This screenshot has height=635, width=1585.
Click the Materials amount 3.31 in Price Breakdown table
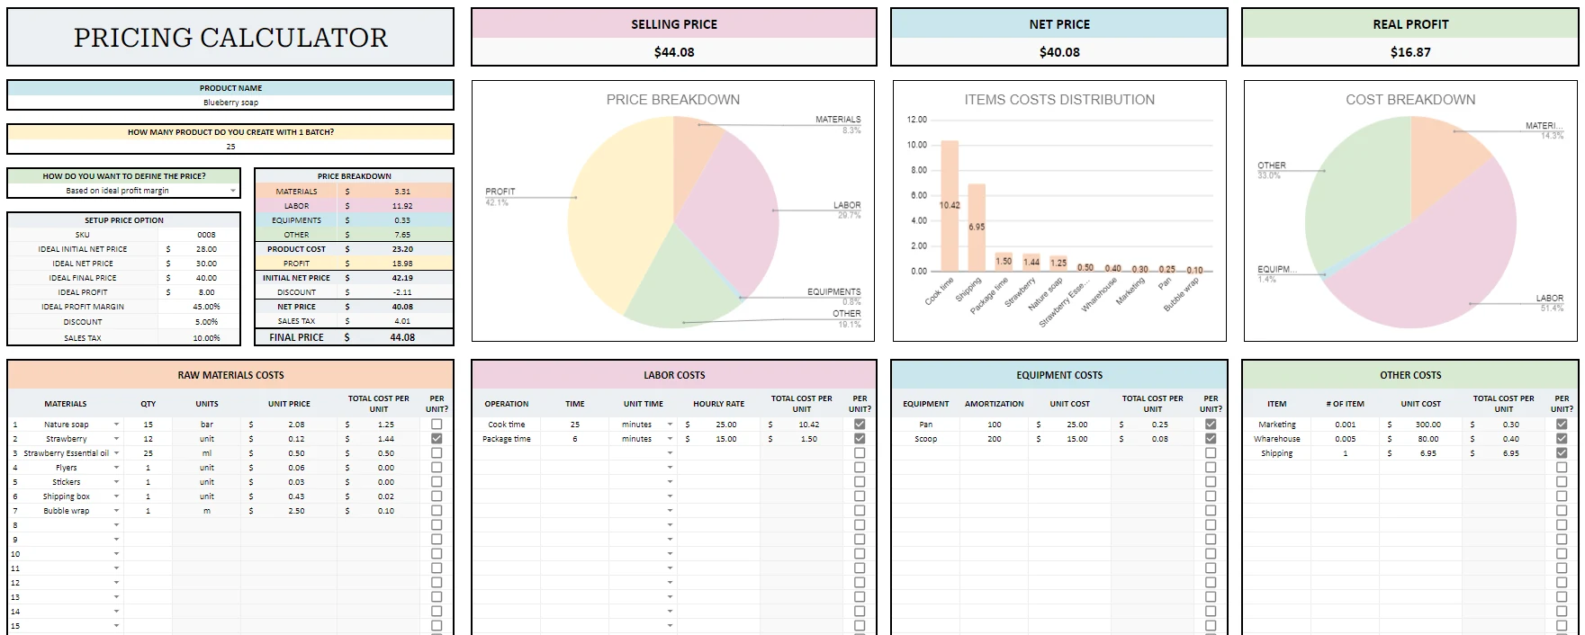point(402,192)
